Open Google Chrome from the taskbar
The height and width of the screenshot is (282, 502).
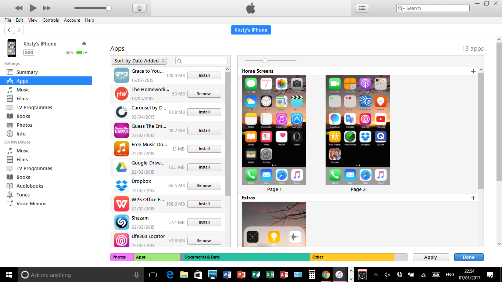click(326, 275)
